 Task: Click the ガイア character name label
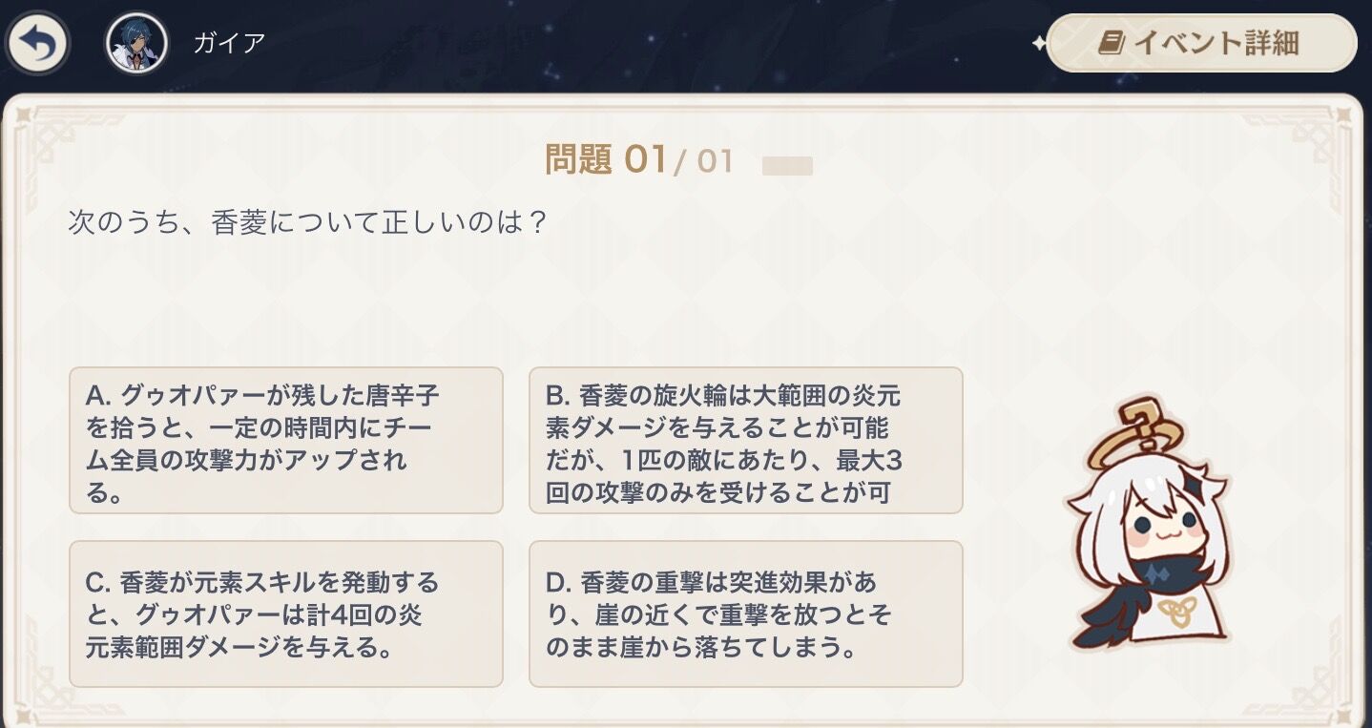tap(230, 43)
